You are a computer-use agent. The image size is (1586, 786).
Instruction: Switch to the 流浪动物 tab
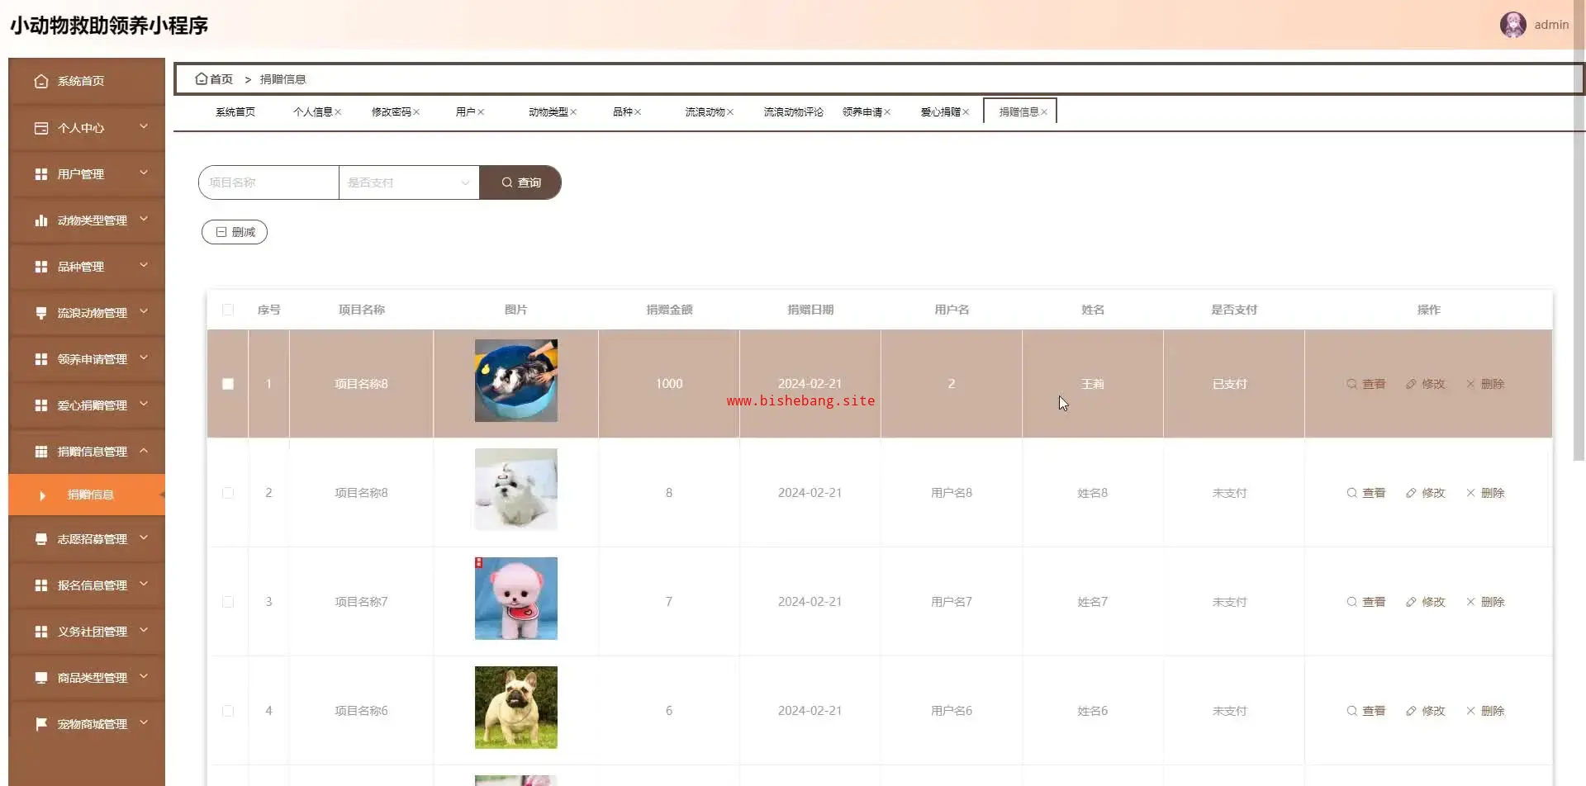coord(705,112)
